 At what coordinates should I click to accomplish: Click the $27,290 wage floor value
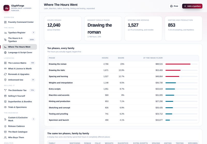click(159, 101)
